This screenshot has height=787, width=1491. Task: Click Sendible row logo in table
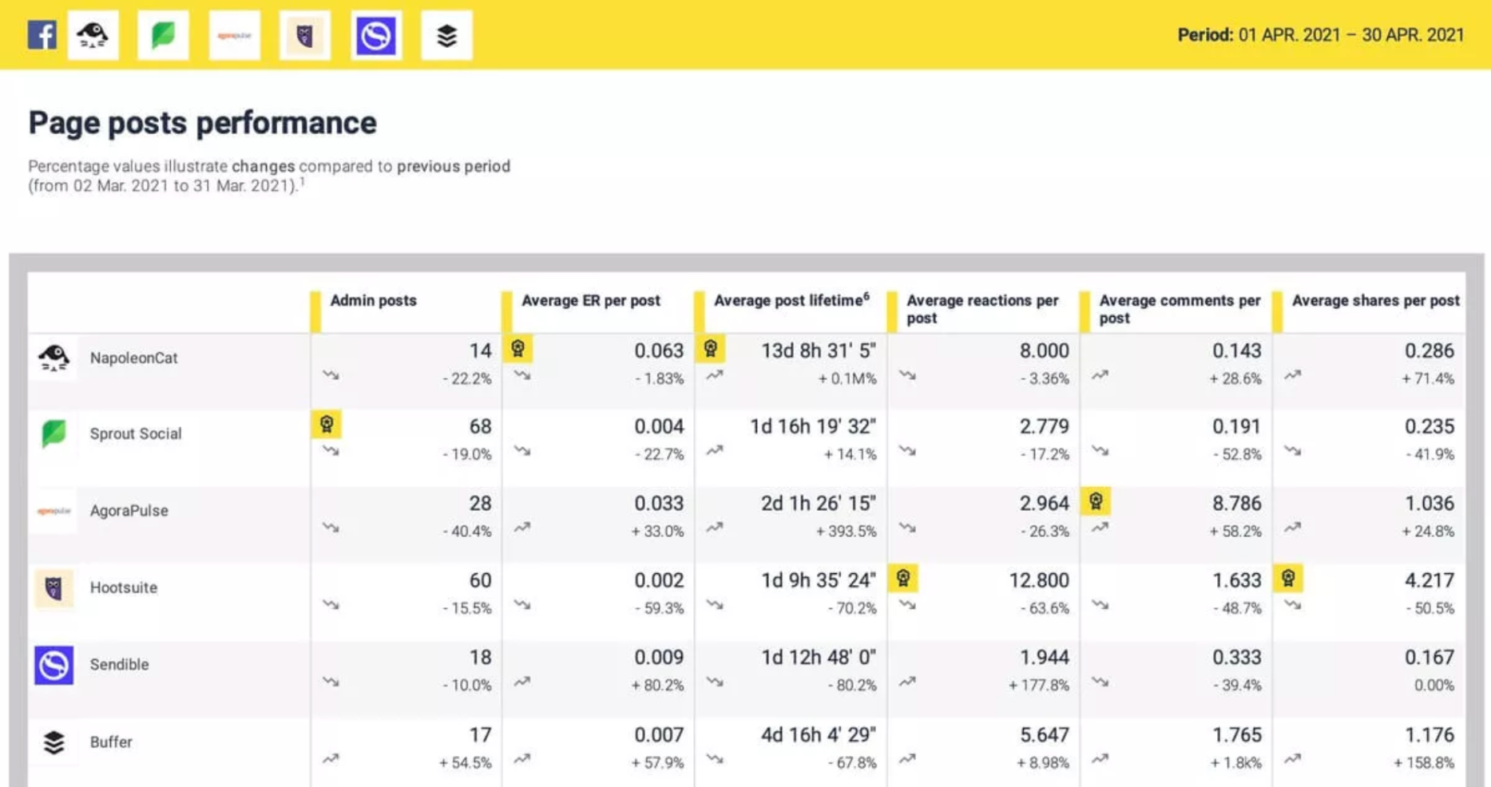coord(54,665)
